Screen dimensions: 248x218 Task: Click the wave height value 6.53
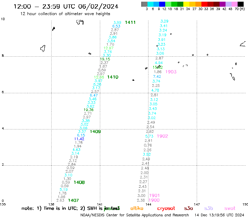pyautogui.click(x=116, y=26)
